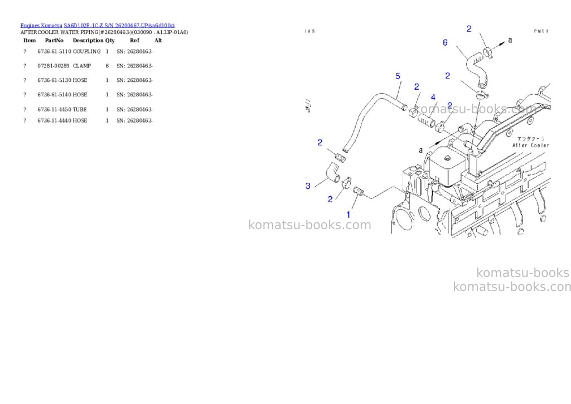
Task: Click callout number 4 in diagram
Action: pos(433,97)
